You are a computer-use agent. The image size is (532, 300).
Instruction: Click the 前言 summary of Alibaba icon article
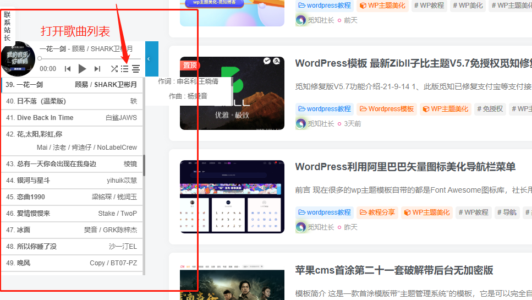413,190
